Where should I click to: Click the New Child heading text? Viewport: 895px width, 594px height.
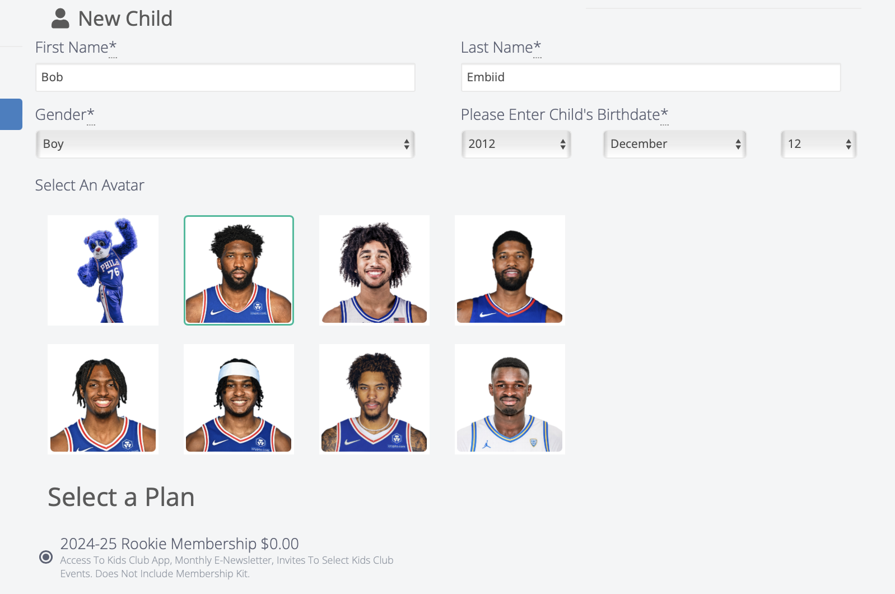[x=125, y=18]
